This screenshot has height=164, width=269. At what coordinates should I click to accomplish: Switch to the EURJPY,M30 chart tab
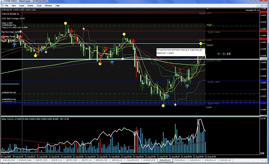click(x=41, y=161)
